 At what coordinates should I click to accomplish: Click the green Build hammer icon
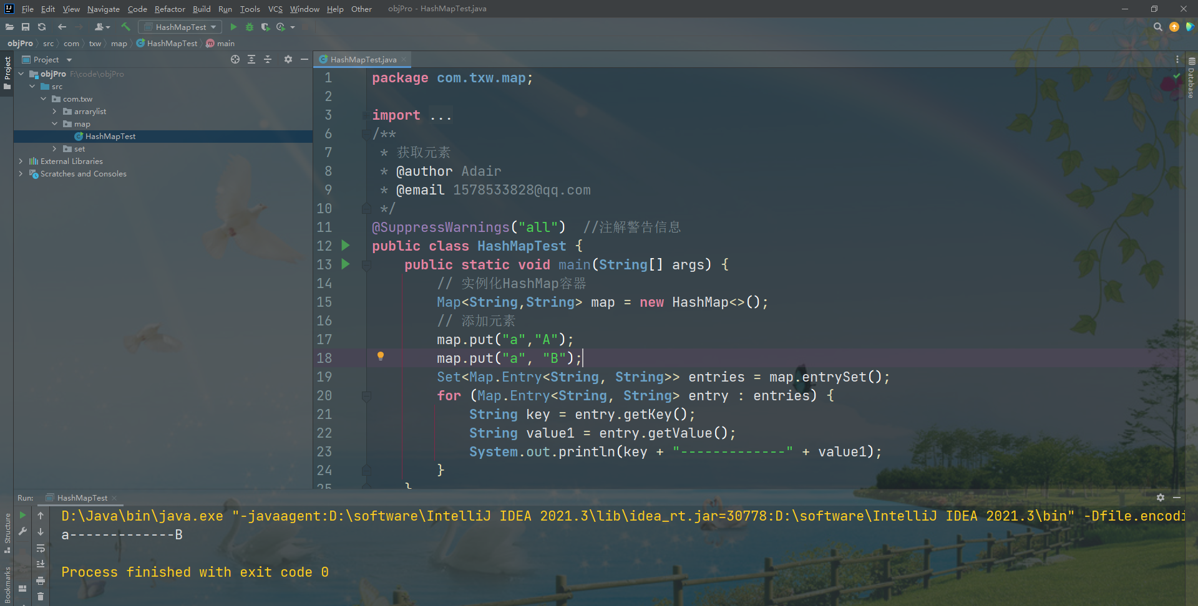[x=125, y=27]
